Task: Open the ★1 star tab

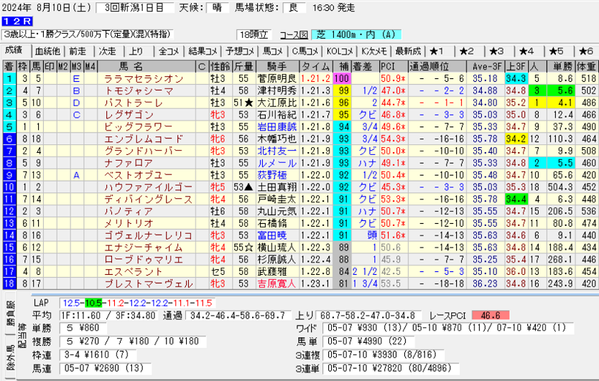Action: click(x=438, y=51)
